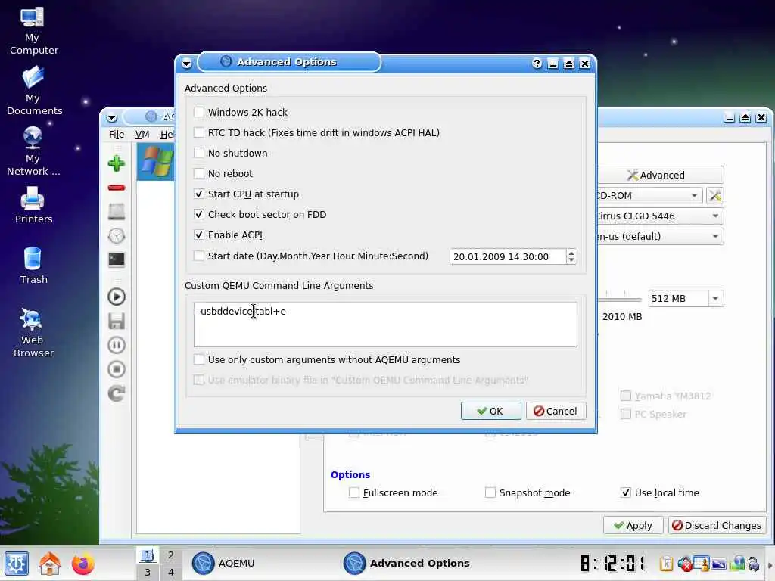Click the help question mark in dialog title
775x581 pixels.
[x=537, y=64]
